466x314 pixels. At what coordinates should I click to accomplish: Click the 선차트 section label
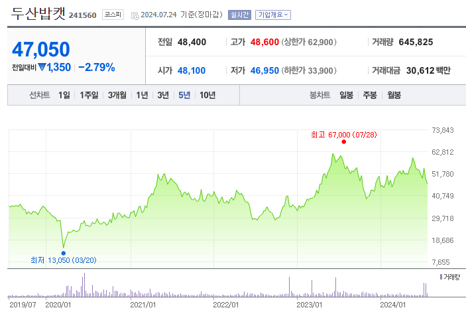pyautogui.click(x=40, y=95)
